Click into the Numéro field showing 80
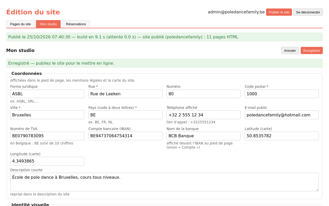 tap(204, 94)
